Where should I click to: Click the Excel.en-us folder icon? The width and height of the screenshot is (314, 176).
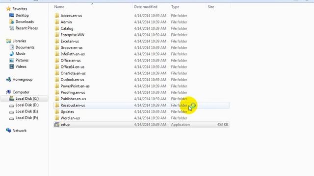point(57,41)
